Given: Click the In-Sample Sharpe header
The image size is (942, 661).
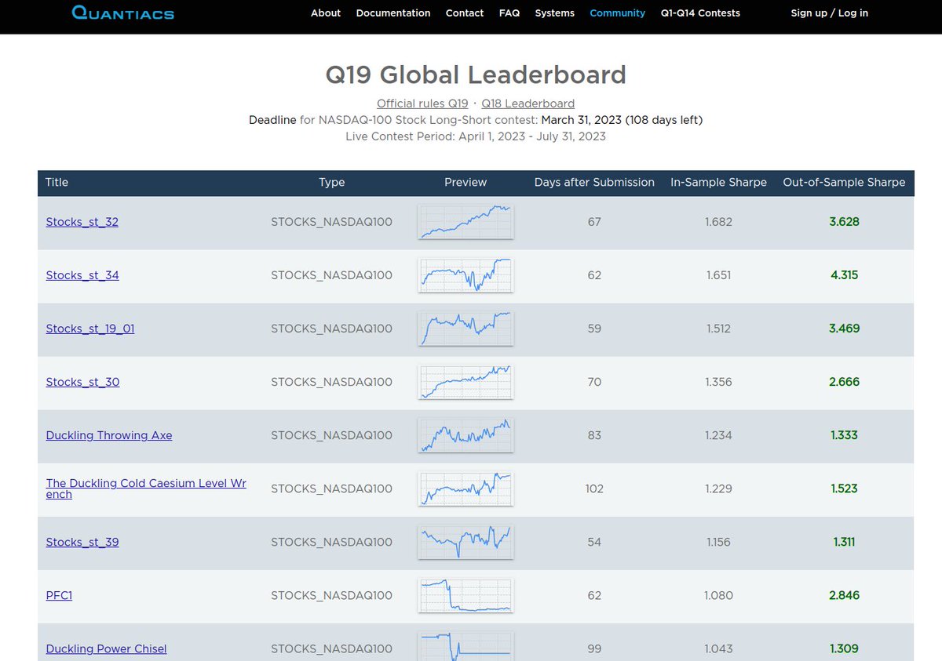Looking at the screenshot, I should tap(718, 183).
